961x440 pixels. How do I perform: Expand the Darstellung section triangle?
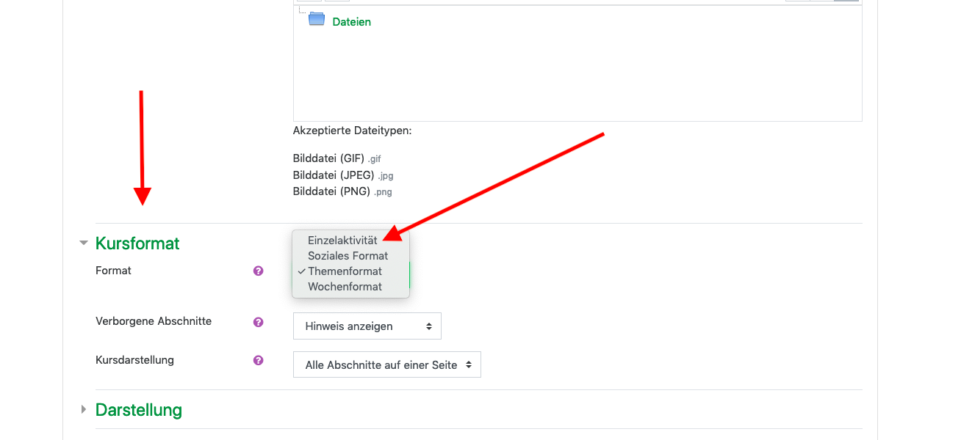coord(84,409)
